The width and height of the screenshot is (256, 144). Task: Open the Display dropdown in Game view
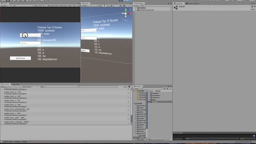pos(6,6)
